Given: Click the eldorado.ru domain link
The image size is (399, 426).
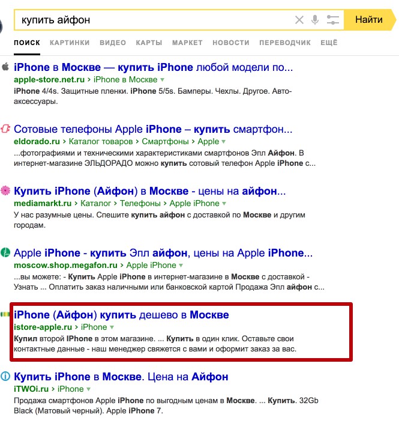Looking at the screenshot, I should (x=37, y=142).
